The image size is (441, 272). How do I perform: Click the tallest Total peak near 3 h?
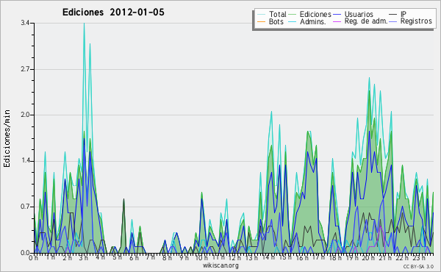tap(84, 24)
